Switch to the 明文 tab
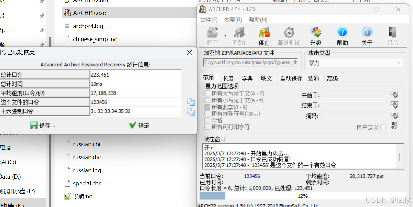 [266, 78]
